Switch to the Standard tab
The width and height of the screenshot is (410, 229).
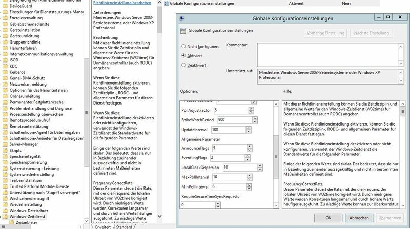pos(124,226)
